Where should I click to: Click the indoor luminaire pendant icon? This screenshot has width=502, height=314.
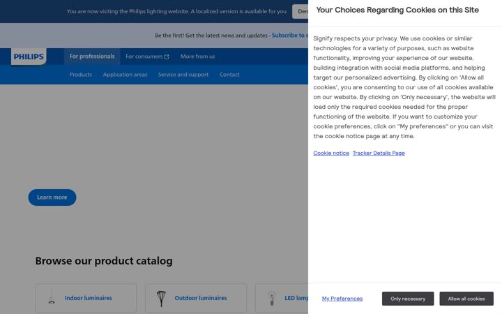[52, 298]
